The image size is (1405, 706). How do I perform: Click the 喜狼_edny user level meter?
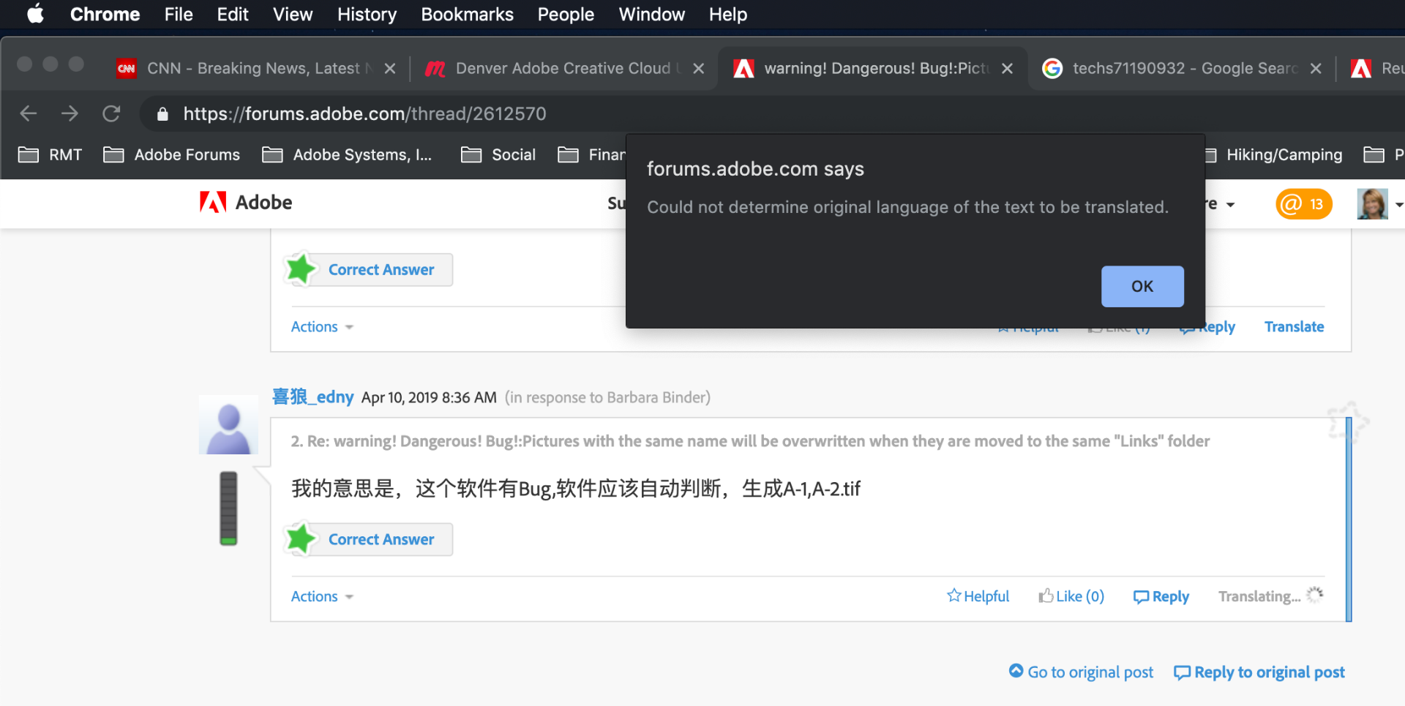[228, 508]
